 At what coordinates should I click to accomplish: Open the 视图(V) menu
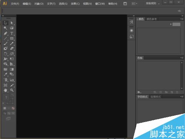click(x=87, y=4)
